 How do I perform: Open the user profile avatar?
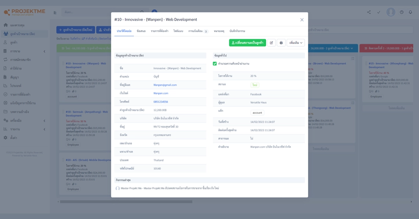click(x=391, y=12)
